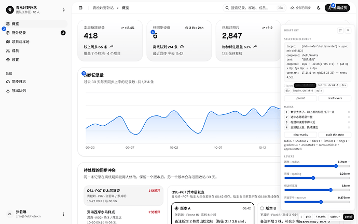Click the 2,847 labeled photos number
The width and height of the screenshot is (358, 224).
(x=232, y=36)
